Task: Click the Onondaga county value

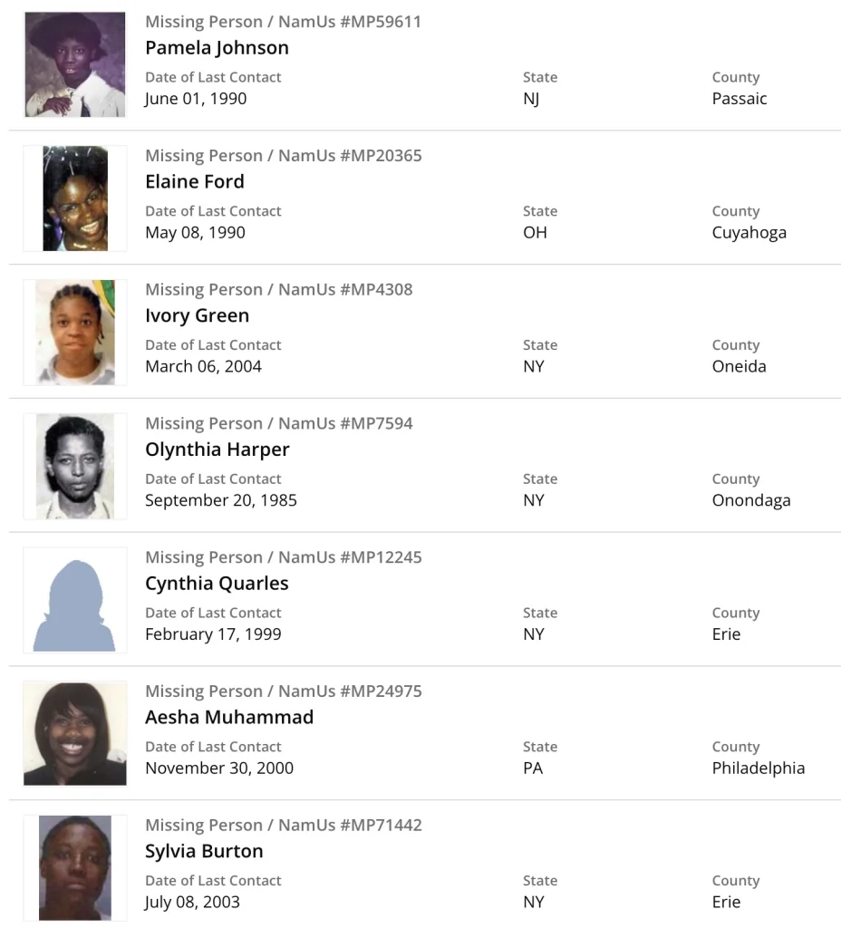Action: pyautogui.click(x=750, y=500)
